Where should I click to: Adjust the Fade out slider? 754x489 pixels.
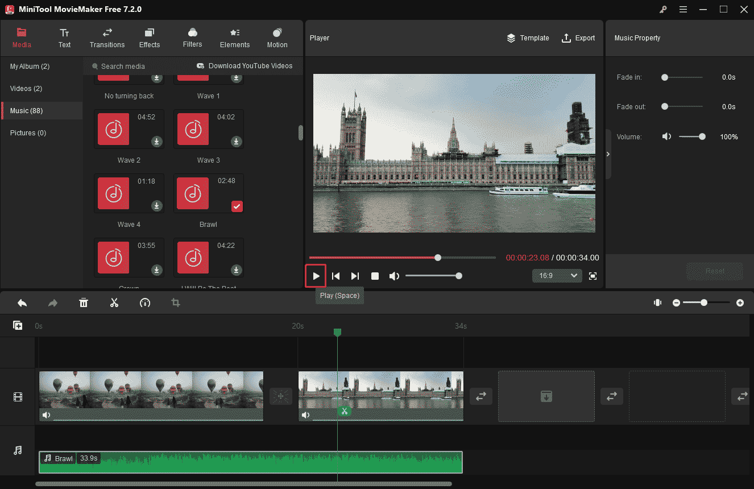[x=682, y=106]
